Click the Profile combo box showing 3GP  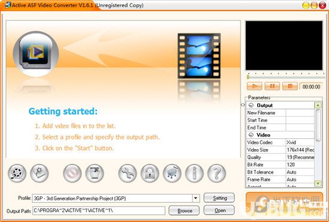116,198
